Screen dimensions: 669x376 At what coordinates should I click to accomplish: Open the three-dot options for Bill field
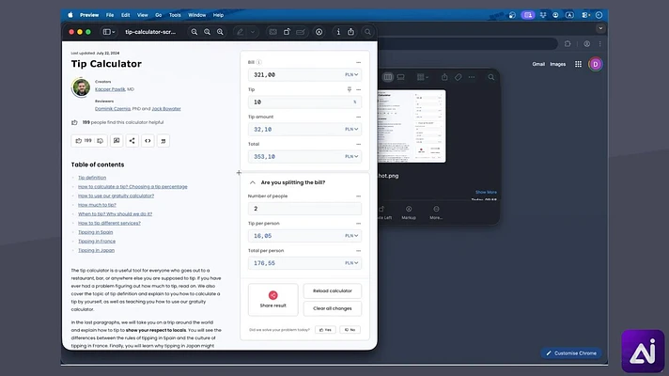(x=358, y=62)
